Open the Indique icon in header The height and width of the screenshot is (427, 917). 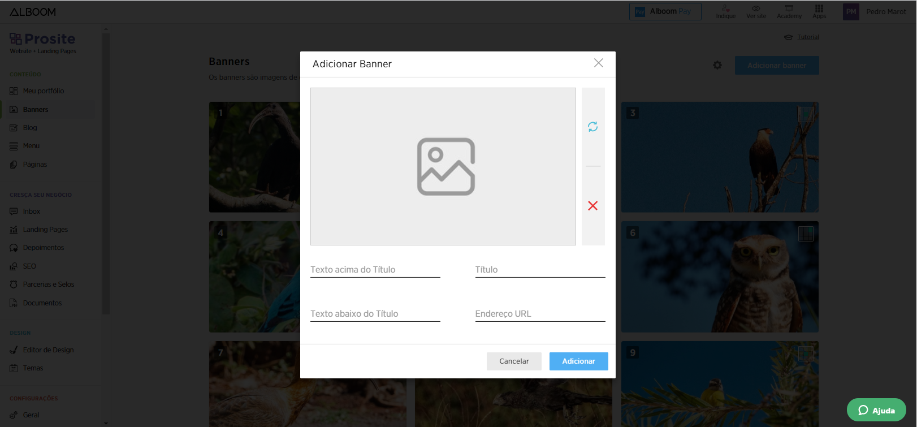[x=726, y=11]
